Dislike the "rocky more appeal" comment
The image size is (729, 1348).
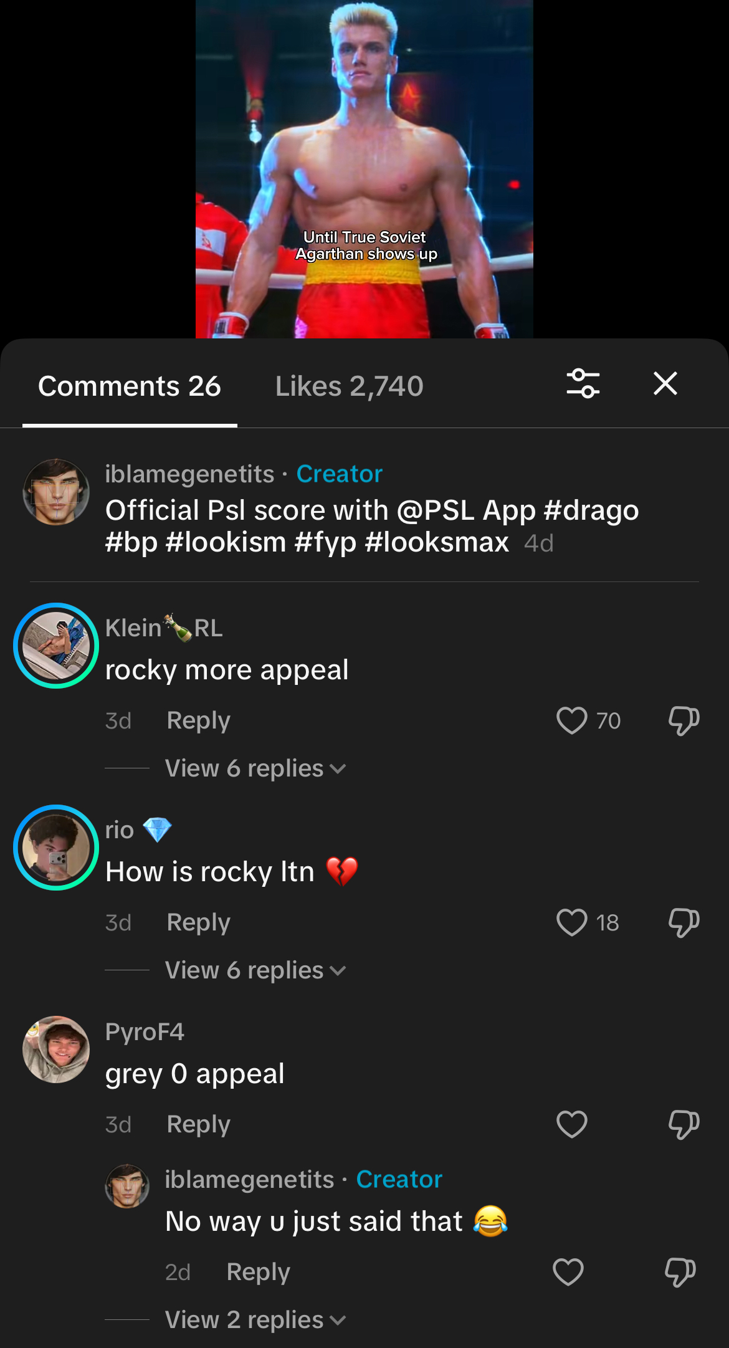pyautogui.click(x=684, y=720)
